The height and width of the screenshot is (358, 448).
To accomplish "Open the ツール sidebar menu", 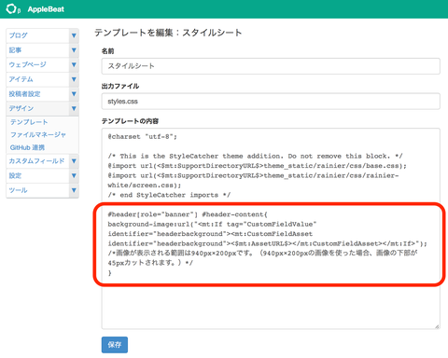I will [38, 190].
